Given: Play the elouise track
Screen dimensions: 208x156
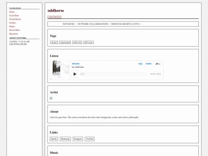Looking at the screenshot, I should click(x=75, y=74).
